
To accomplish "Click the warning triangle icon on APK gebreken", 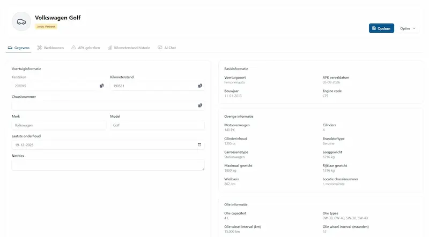I will [x=73, y=48].
